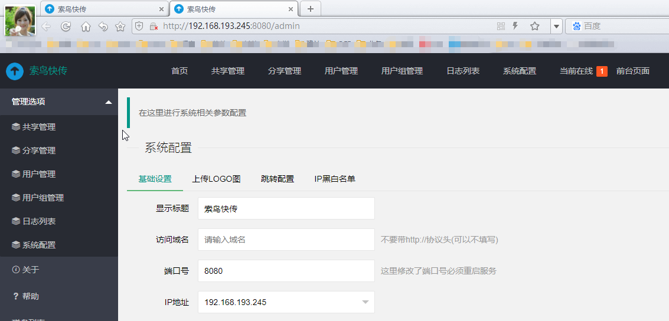Open the dropdown arrow beside search box
669x321 pixels.
556,26
